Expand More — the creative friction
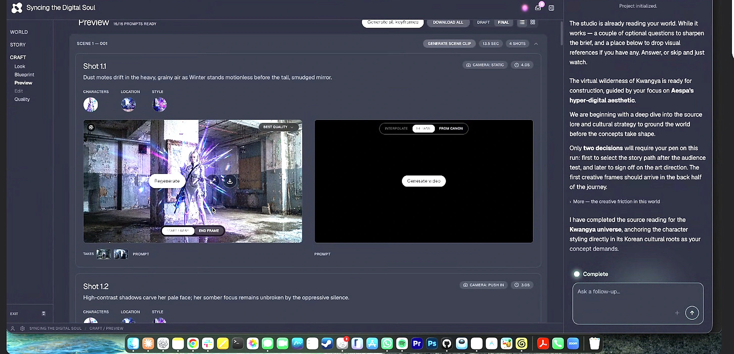This screenshot has width=734, height=354. click(x=615, y=202)
